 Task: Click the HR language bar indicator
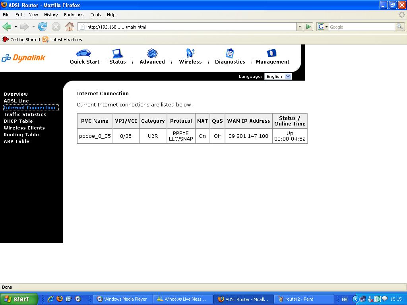(345, 299)
